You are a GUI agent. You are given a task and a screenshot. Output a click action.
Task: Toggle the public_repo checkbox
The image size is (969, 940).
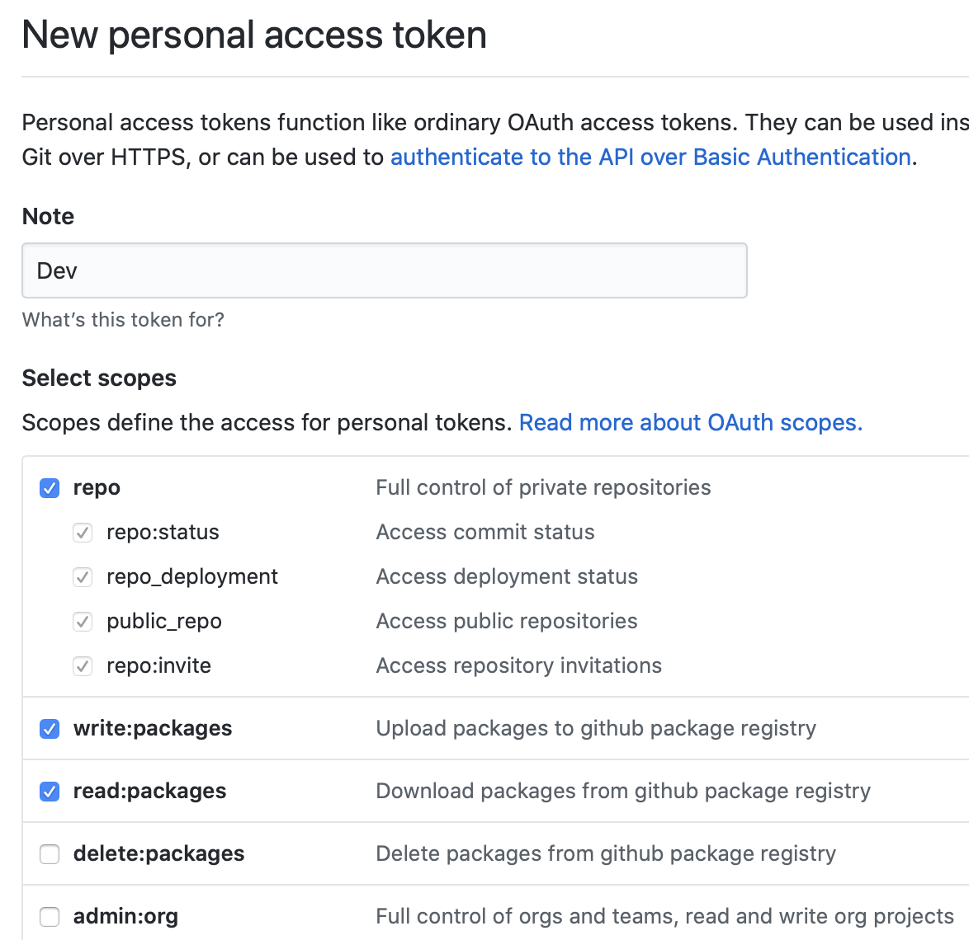[83, 622]
